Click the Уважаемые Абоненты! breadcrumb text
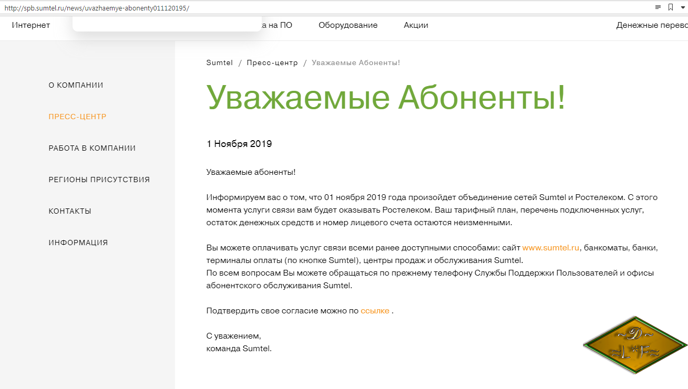 click(356, 62)
